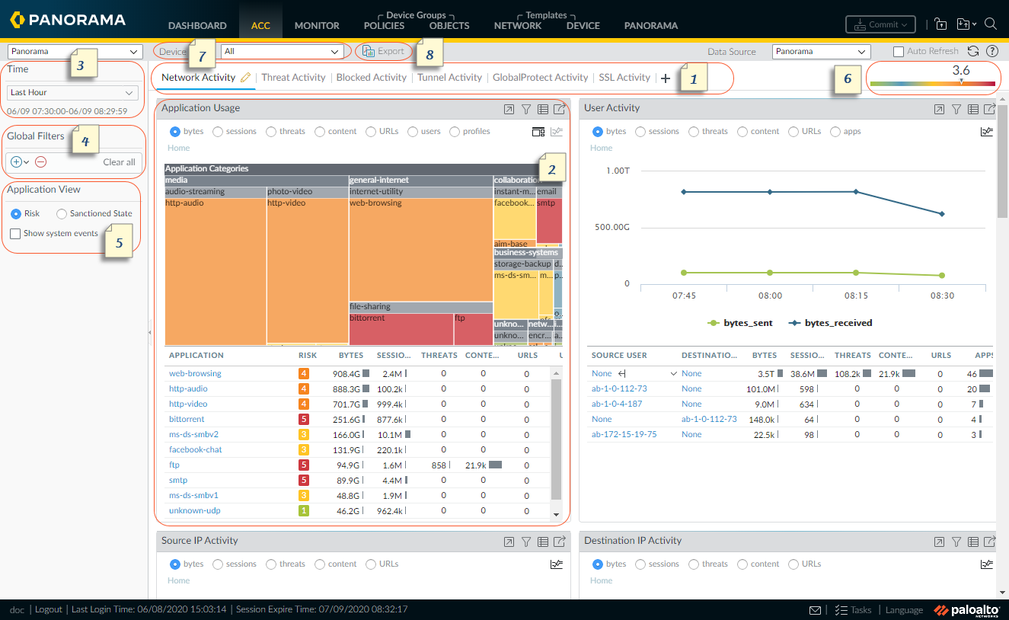Viewport: 1009px width, 620px height.
Task: Open the Commit dropdown button
Action: click(x=880, y=24)
